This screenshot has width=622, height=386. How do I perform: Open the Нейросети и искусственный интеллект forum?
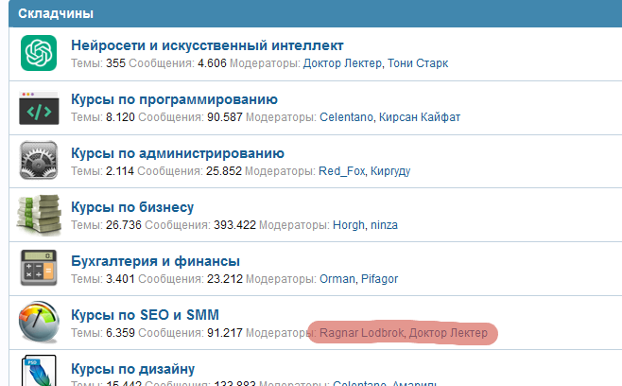pos(207,45)
